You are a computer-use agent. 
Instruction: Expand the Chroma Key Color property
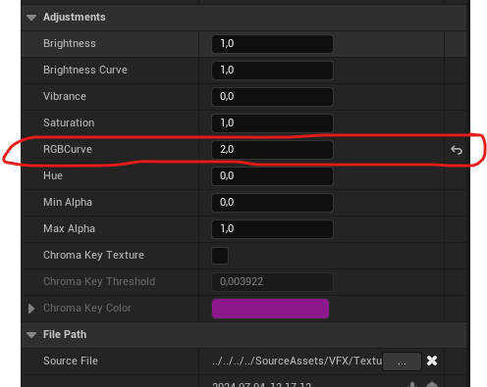[31, 309]
